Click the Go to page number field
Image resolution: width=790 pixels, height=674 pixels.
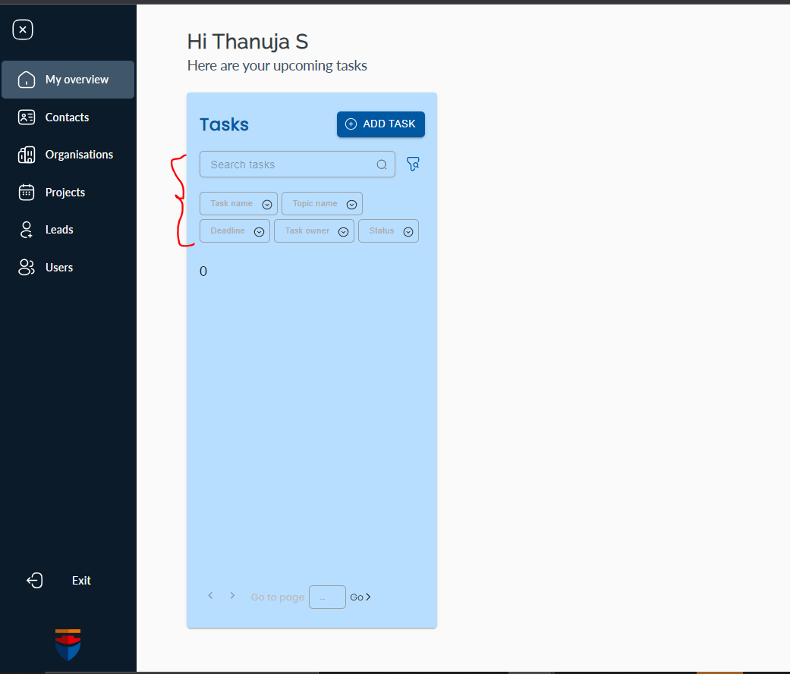(328, 597)
